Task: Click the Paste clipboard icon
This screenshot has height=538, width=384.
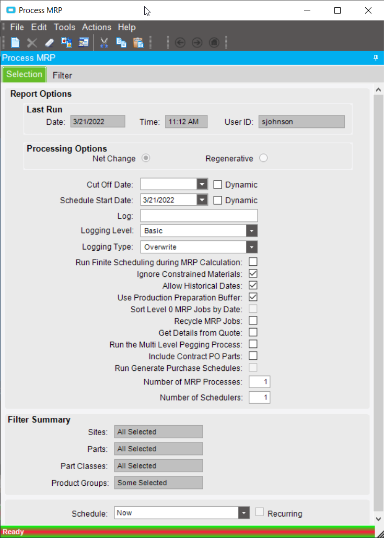Action: (x=138, y=42)
